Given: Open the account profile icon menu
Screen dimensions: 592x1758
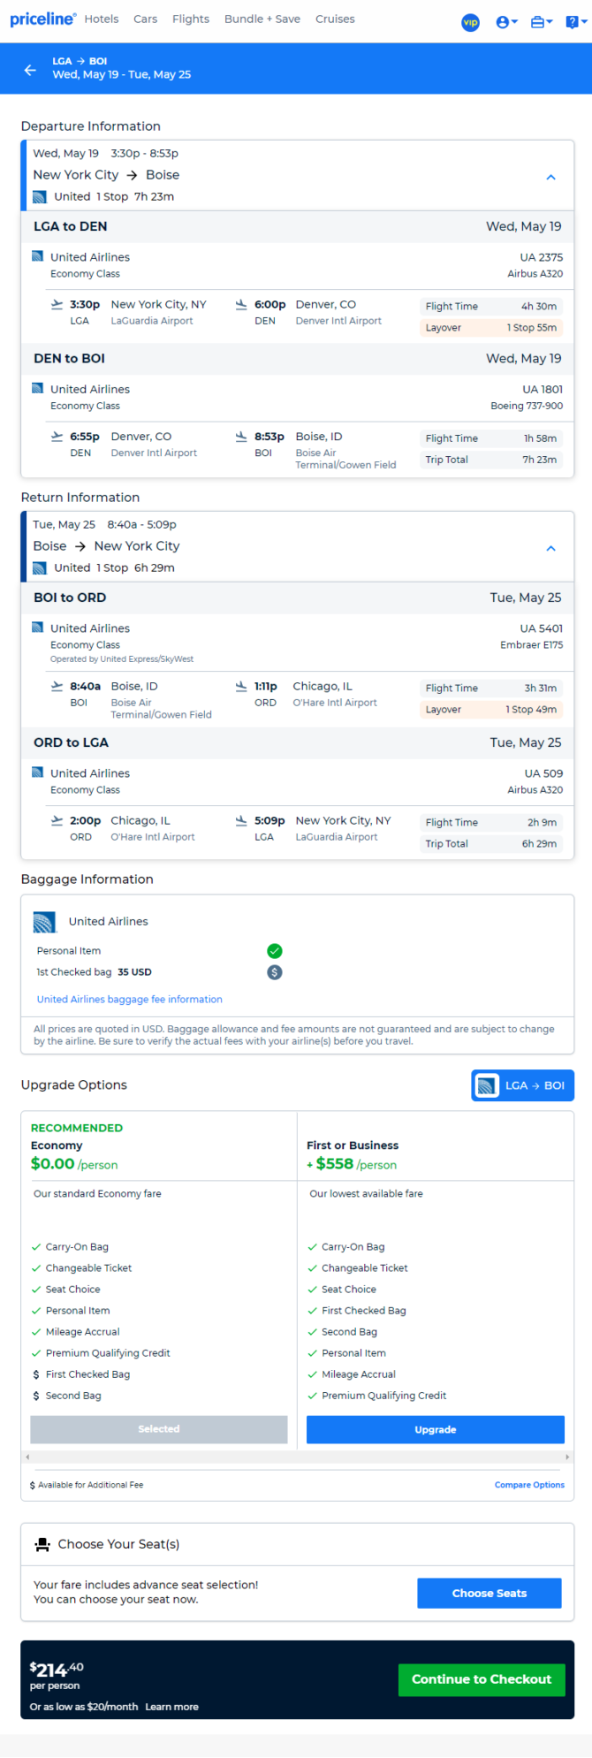Looking at the screenshot, I should [506, 22].
